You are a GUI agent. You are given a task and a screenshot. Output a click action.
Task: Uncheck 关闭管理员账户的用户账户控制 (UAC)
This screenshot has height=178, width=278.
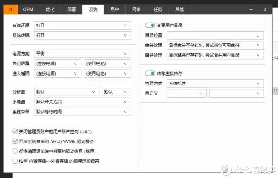coord(15,131)
